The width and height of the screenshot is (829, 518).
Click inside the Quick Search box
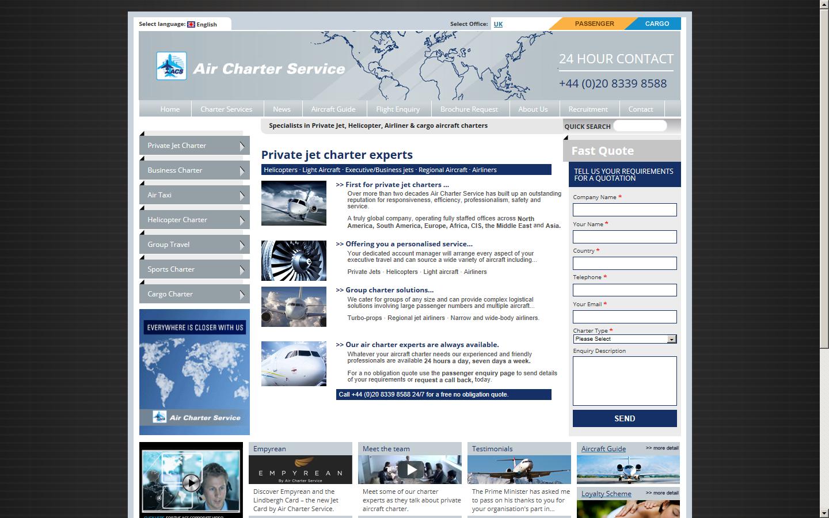point(639,125)
